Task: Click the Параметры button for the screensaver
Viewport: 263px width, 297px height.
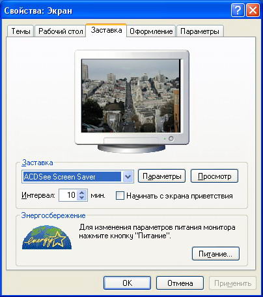Action: tap(161, 176)
